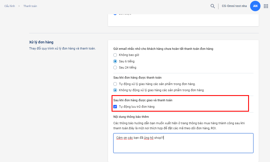Click the 'Xử lý đơn hàng' section heading
Screen dimensions: 270x162
coord(41,42)
